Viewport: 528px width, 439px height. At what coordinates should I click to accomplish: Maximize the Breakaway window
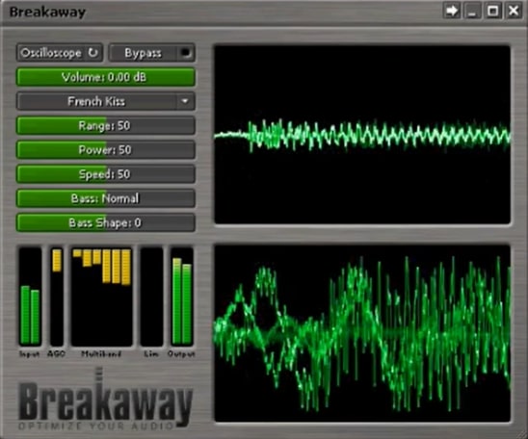[x=493, y=11]
